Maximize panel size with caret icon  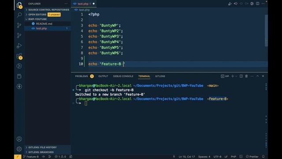(257, 76)
